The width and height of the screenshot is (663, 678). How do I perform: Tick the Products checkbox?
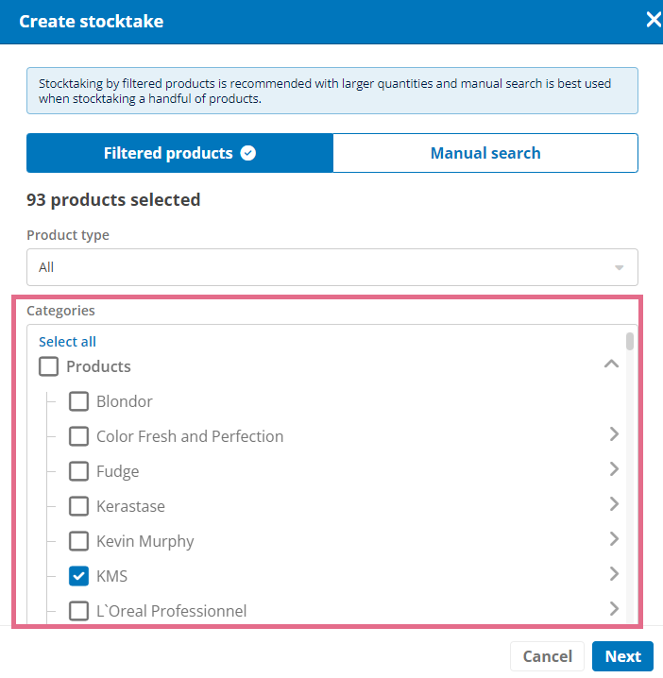click(x=48, y=366)
